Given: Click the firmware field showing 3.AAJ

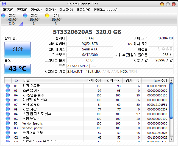Looking at the screenshot, I should click(x=90, y=38).
